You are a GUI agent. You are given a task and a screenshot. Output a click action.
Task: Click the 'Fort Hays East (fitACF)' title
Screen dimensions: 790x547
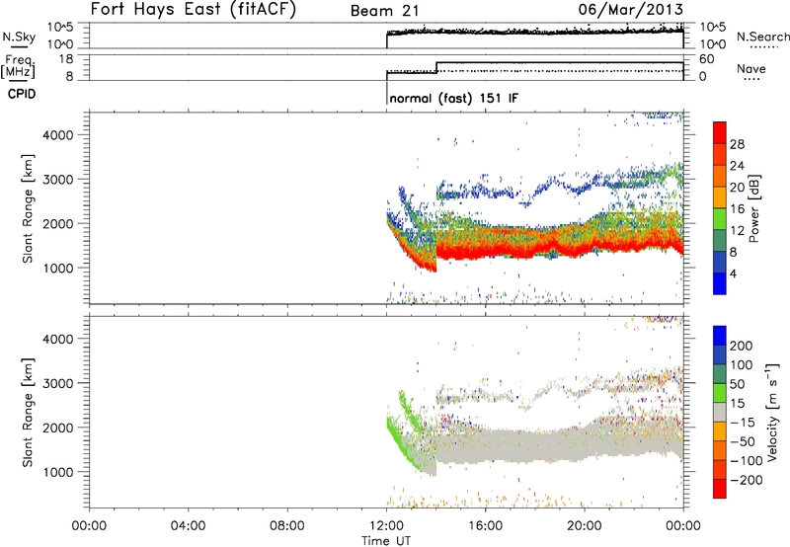pos(194,9)
